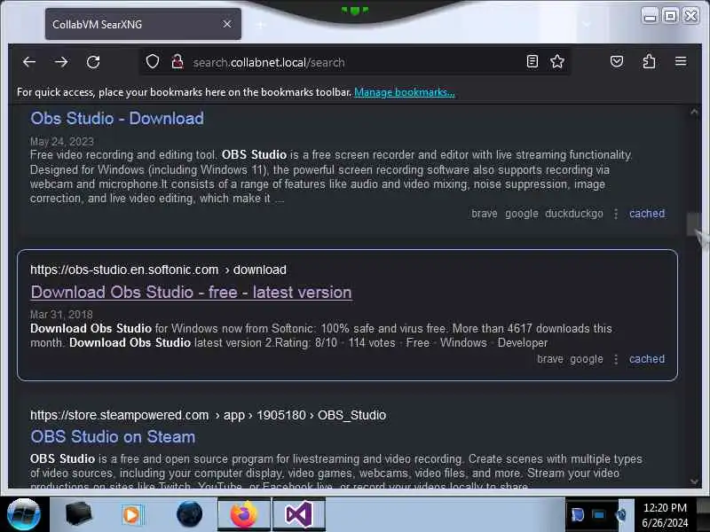Save page to Pocket

pyautogui.click(x=617, y=61)
